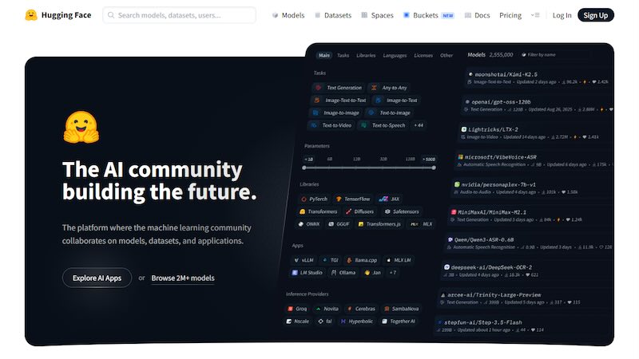Expand the +44 more tasks chip
639x359 pixels.
419,125
